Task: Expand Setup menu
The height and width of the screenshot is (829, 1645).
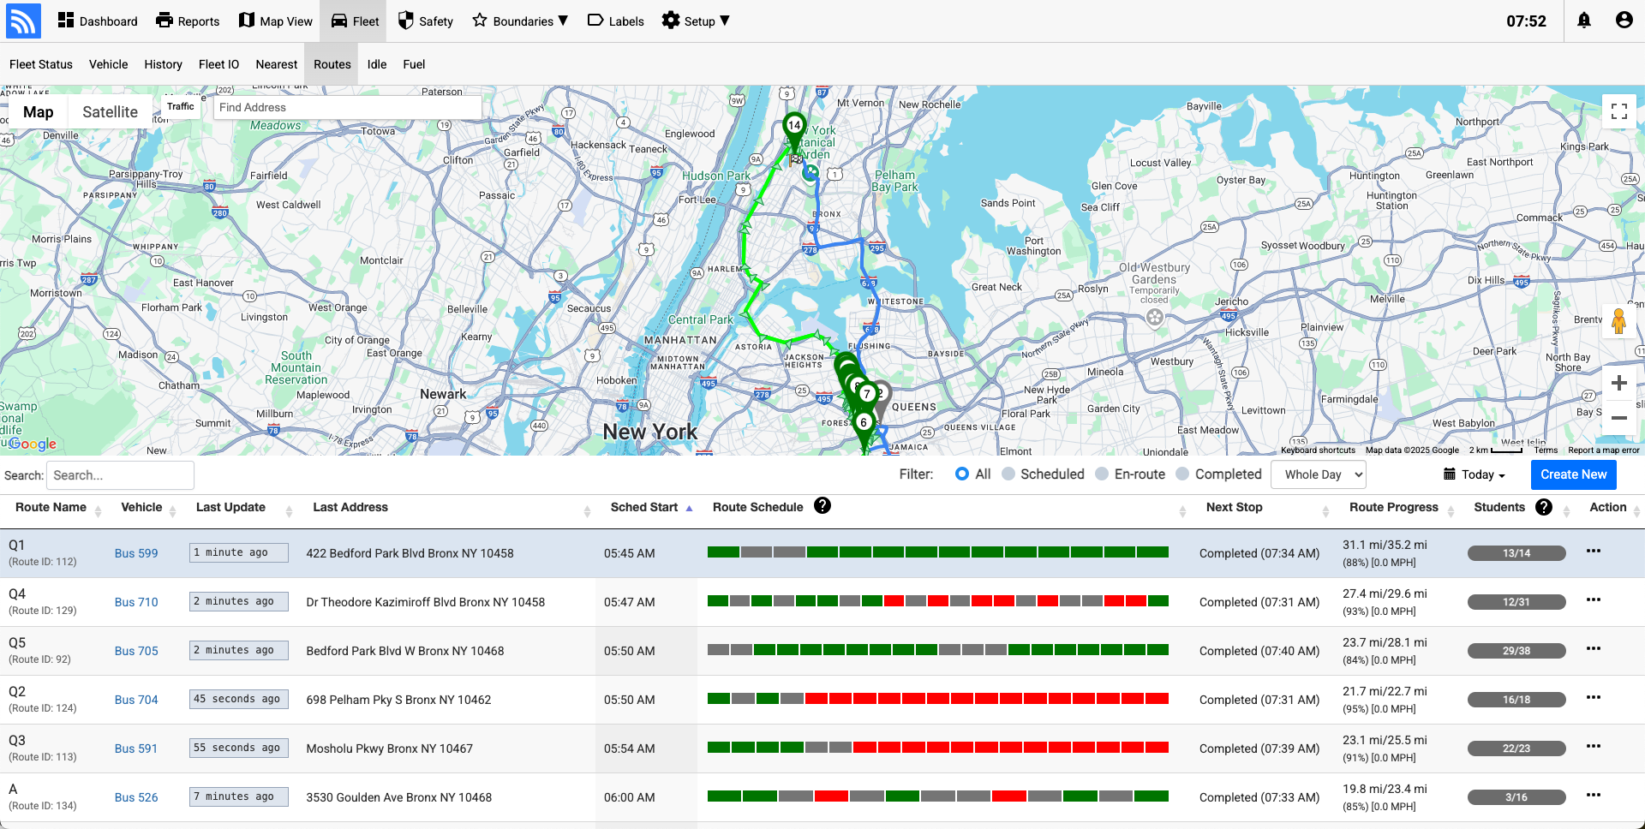Action: point(696,21)
